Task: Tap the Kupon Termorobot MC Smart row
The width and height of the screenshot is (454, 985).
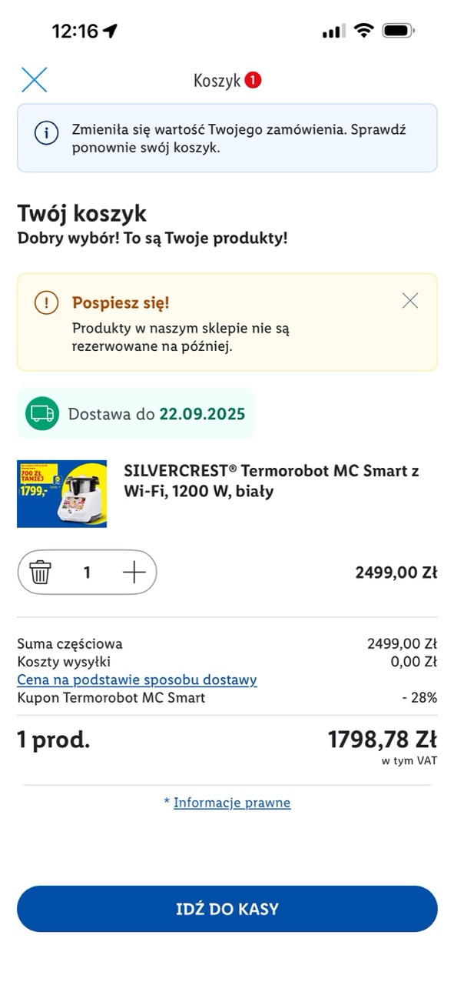Action: 227,698
